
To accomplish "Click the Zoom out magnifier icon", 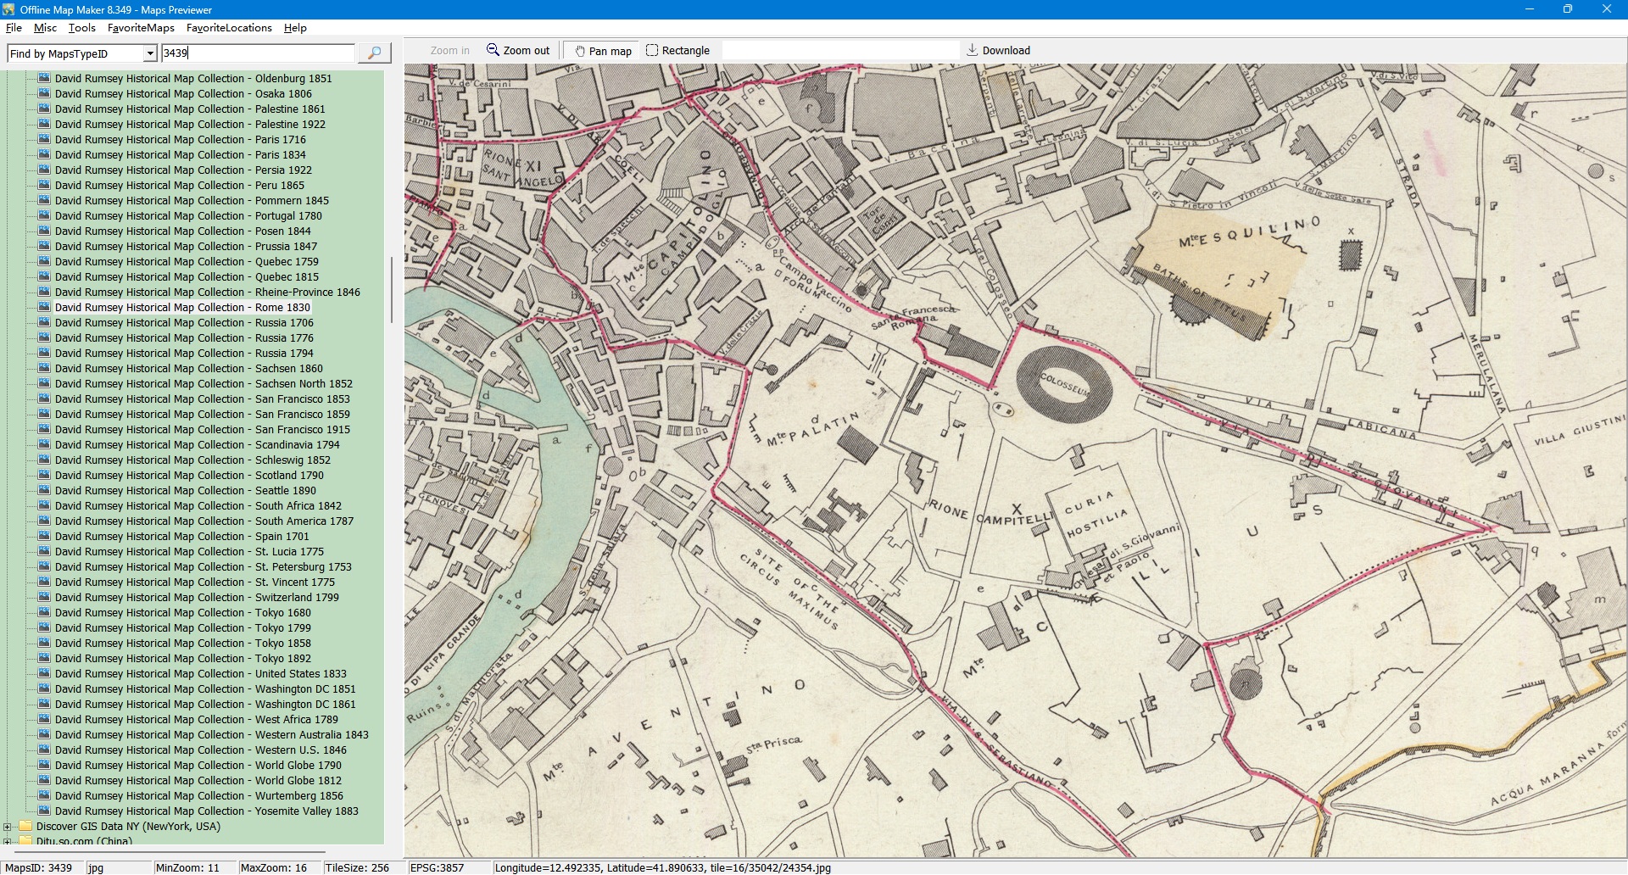I will [x=493, y=50].
